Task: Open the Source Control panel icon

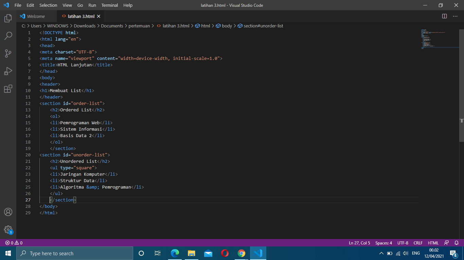Action: click(8, 53)
